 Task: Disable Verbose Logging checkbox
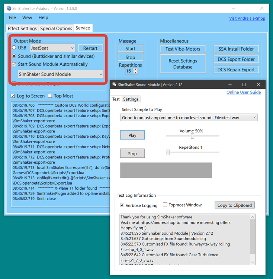tap(122, 205)
